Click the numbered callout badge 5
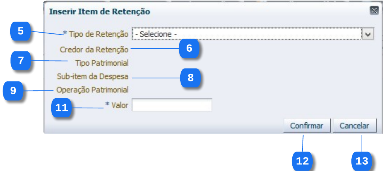Viewport: 383px width, 171px height. pyautogui.click(x=20, y=30)
